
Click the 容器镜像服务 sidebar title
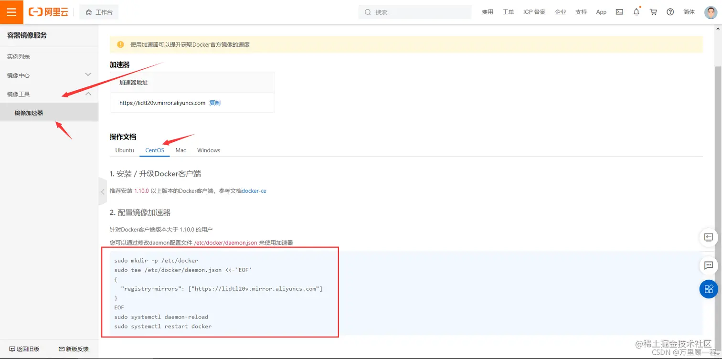coord(27,35)
